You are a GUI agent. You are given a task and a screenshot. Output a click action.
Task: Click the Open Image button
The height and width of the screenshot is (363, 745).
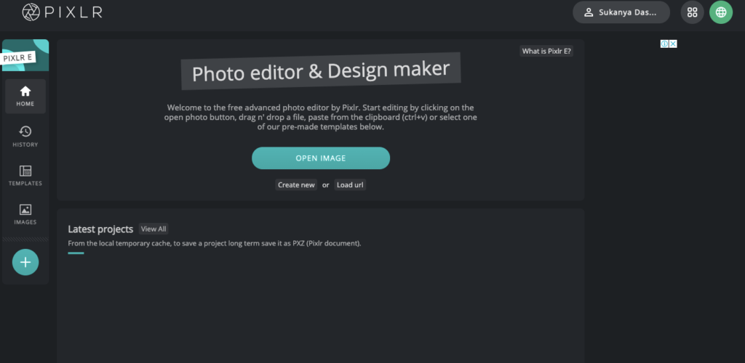[321, 158]
